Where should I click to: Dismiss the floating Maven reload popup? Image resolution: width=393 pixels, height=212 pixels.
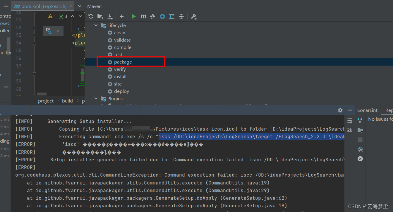pyautogui.click(x=58, y=31)
